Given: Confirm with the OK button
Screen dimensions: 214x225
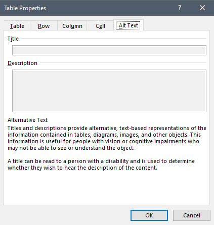Looking at the screenshot, I should 149,215.
